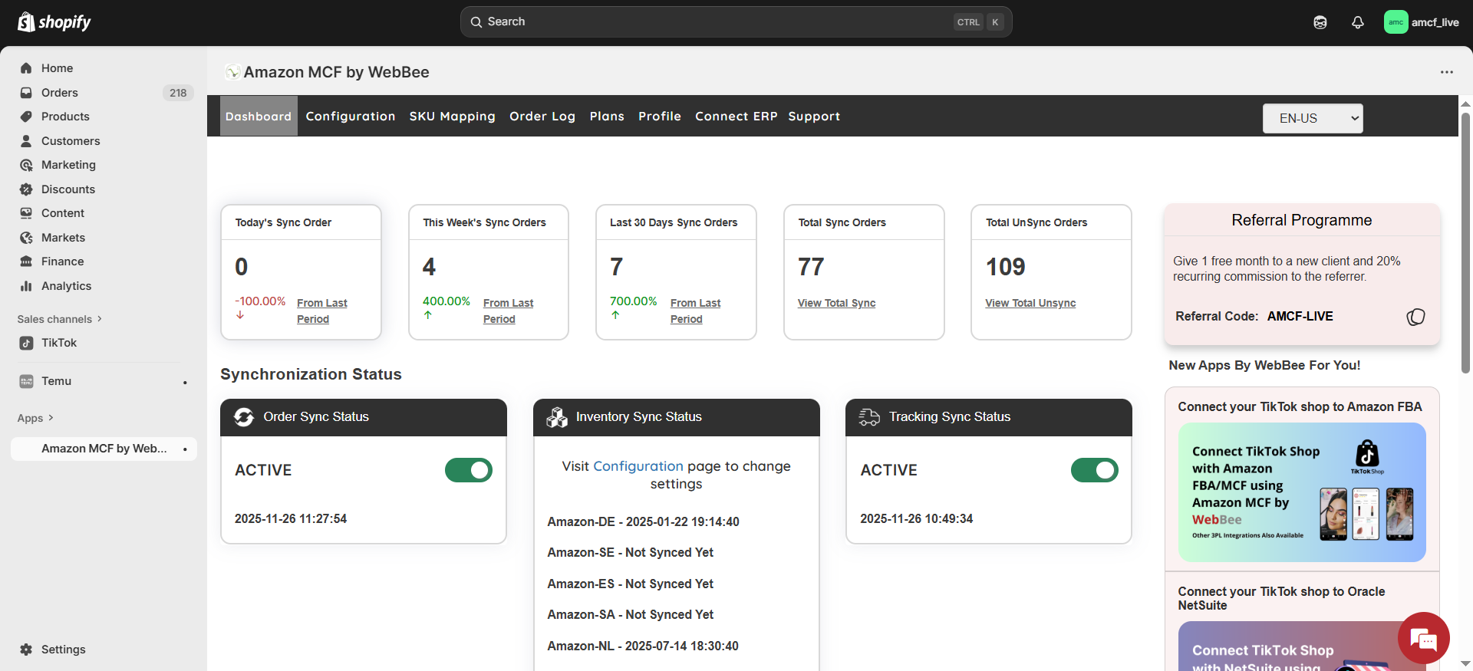Disable the Order Sync Status toggle
This screenshot has width=1473, height=671.
pos(468,470)
